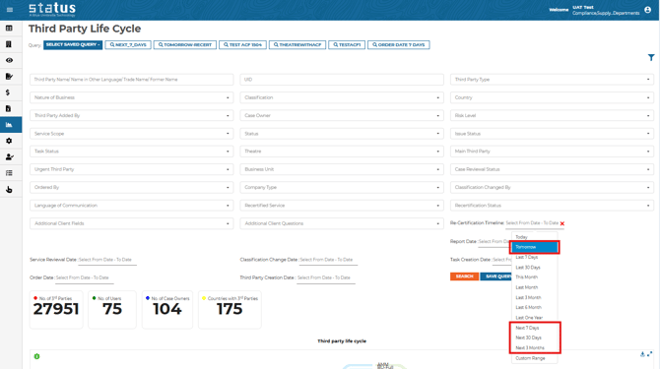Expand the chart to fullscreen
The height and width of the screenshot is (369, 660).
click(649, 354)
